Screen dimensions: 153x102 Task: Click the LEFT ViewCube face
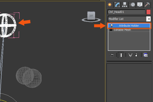[x=91, y=16]
